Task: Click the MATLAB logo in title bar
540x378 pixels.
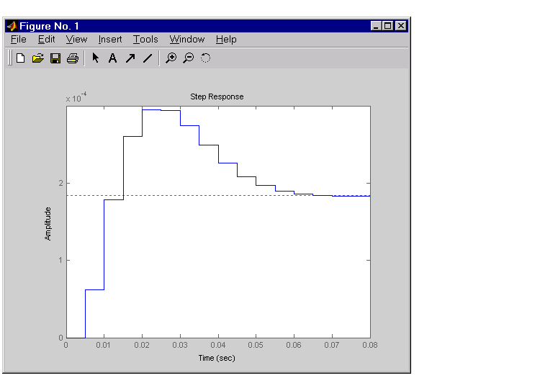Action: pyautogui.click(x=12, y=26)
